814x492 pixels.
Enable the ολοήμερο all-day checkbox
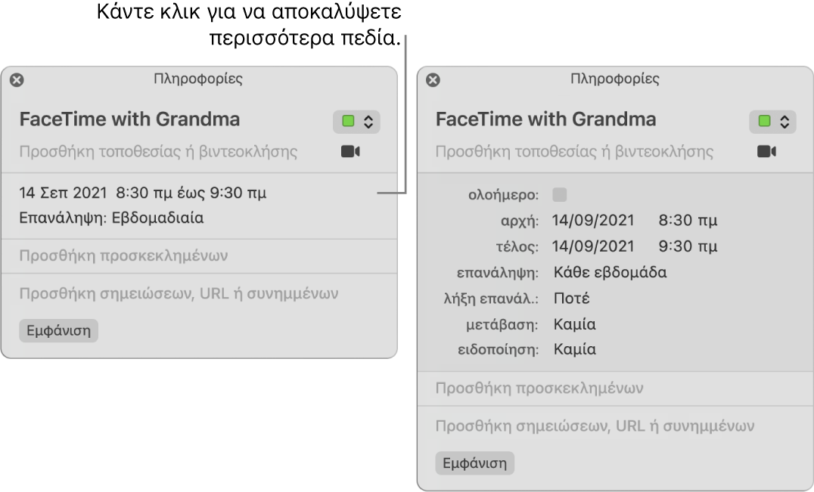click(x=559, y=194)
